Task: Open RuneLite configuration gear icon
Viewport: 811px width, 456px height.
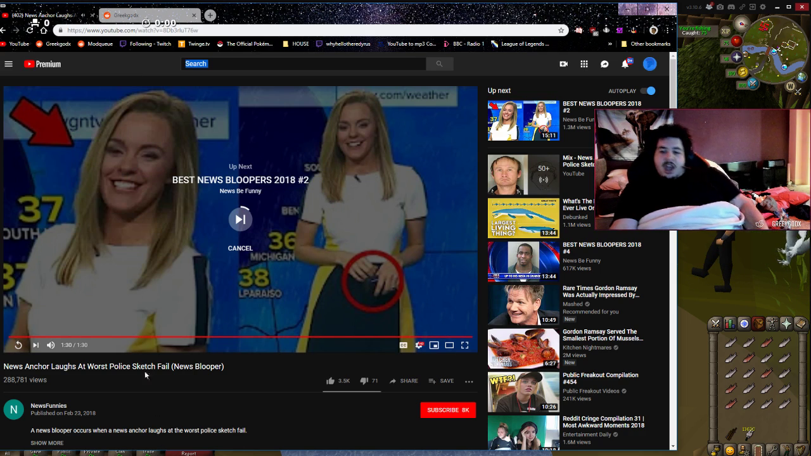Action: coord(763,7)
